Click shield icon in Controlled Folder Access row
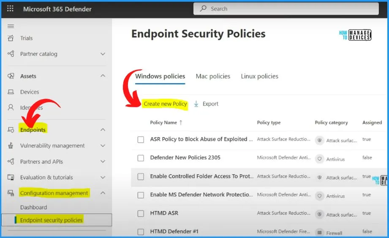 tap(320, 178)
